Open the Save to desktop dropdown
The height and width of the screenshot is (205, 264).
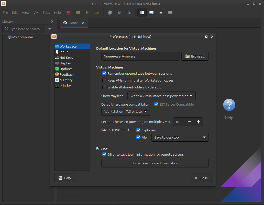(x=180, y=138)
